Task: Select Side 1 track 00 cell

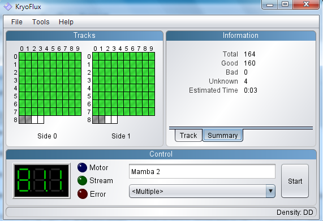Action: click(96, 57)
